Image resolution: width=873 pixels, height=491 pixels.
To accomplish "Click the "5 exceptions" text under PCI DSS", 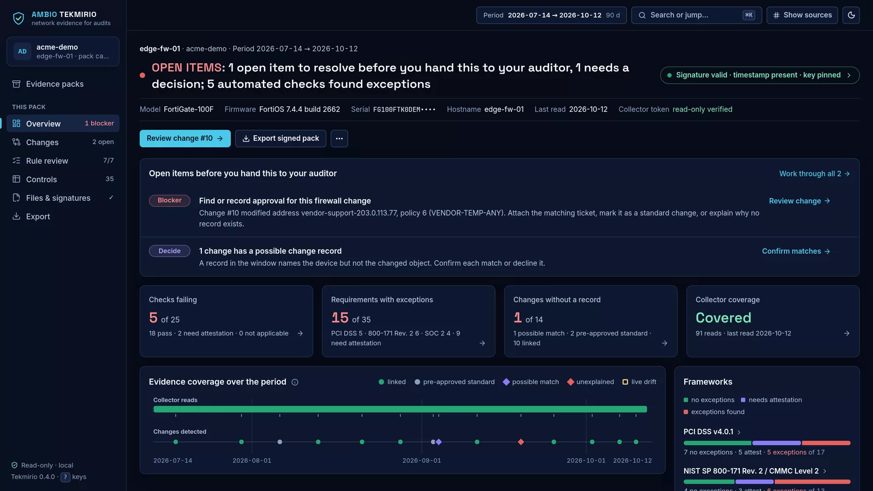I will coord(787,452).
